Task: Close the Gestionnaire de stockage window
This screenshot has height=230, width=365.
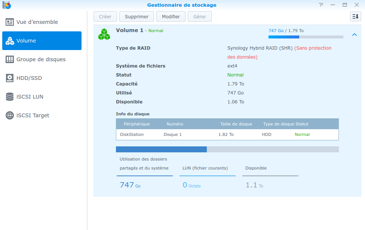Action: [357, 5]
